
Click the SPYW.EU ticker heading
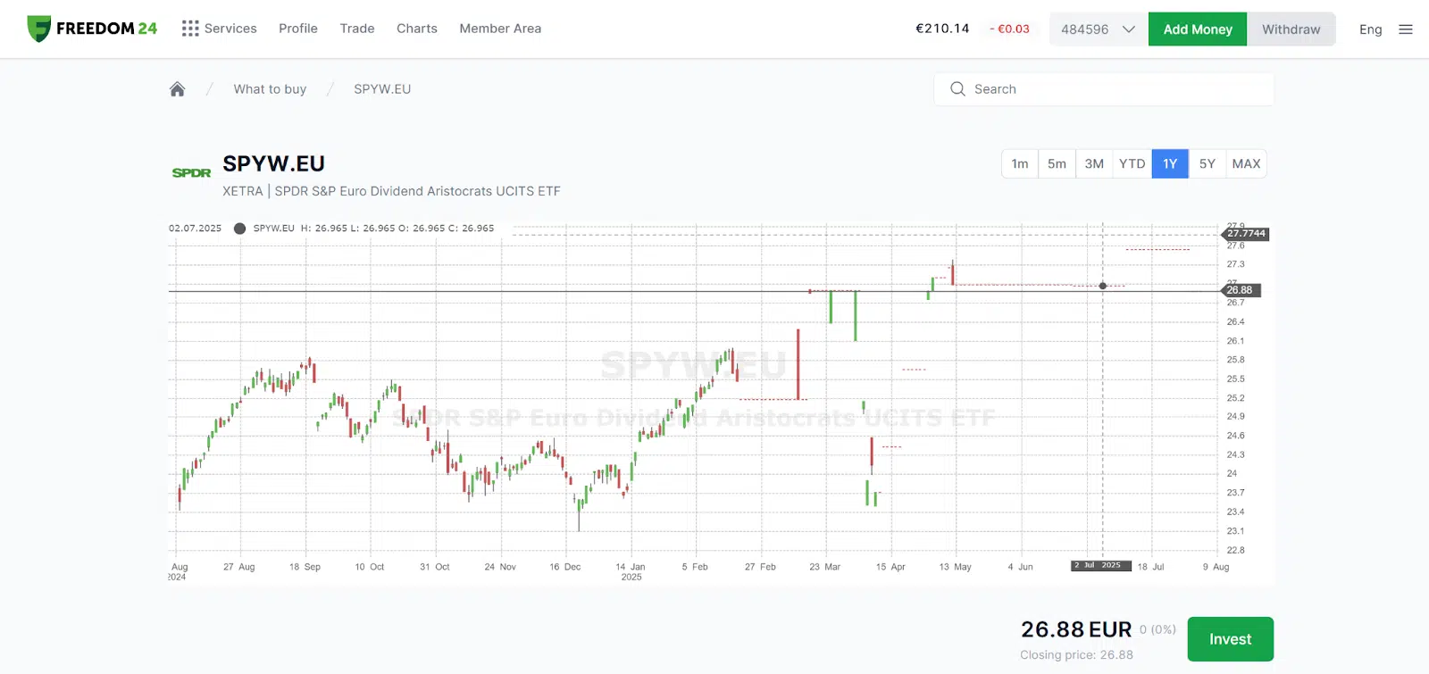click(x=273, y=164)
